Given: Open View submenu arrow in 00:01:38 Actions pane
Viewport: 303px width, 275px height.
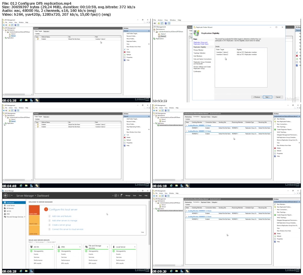Looking at the screenshot, I should [x=149, y=44].
